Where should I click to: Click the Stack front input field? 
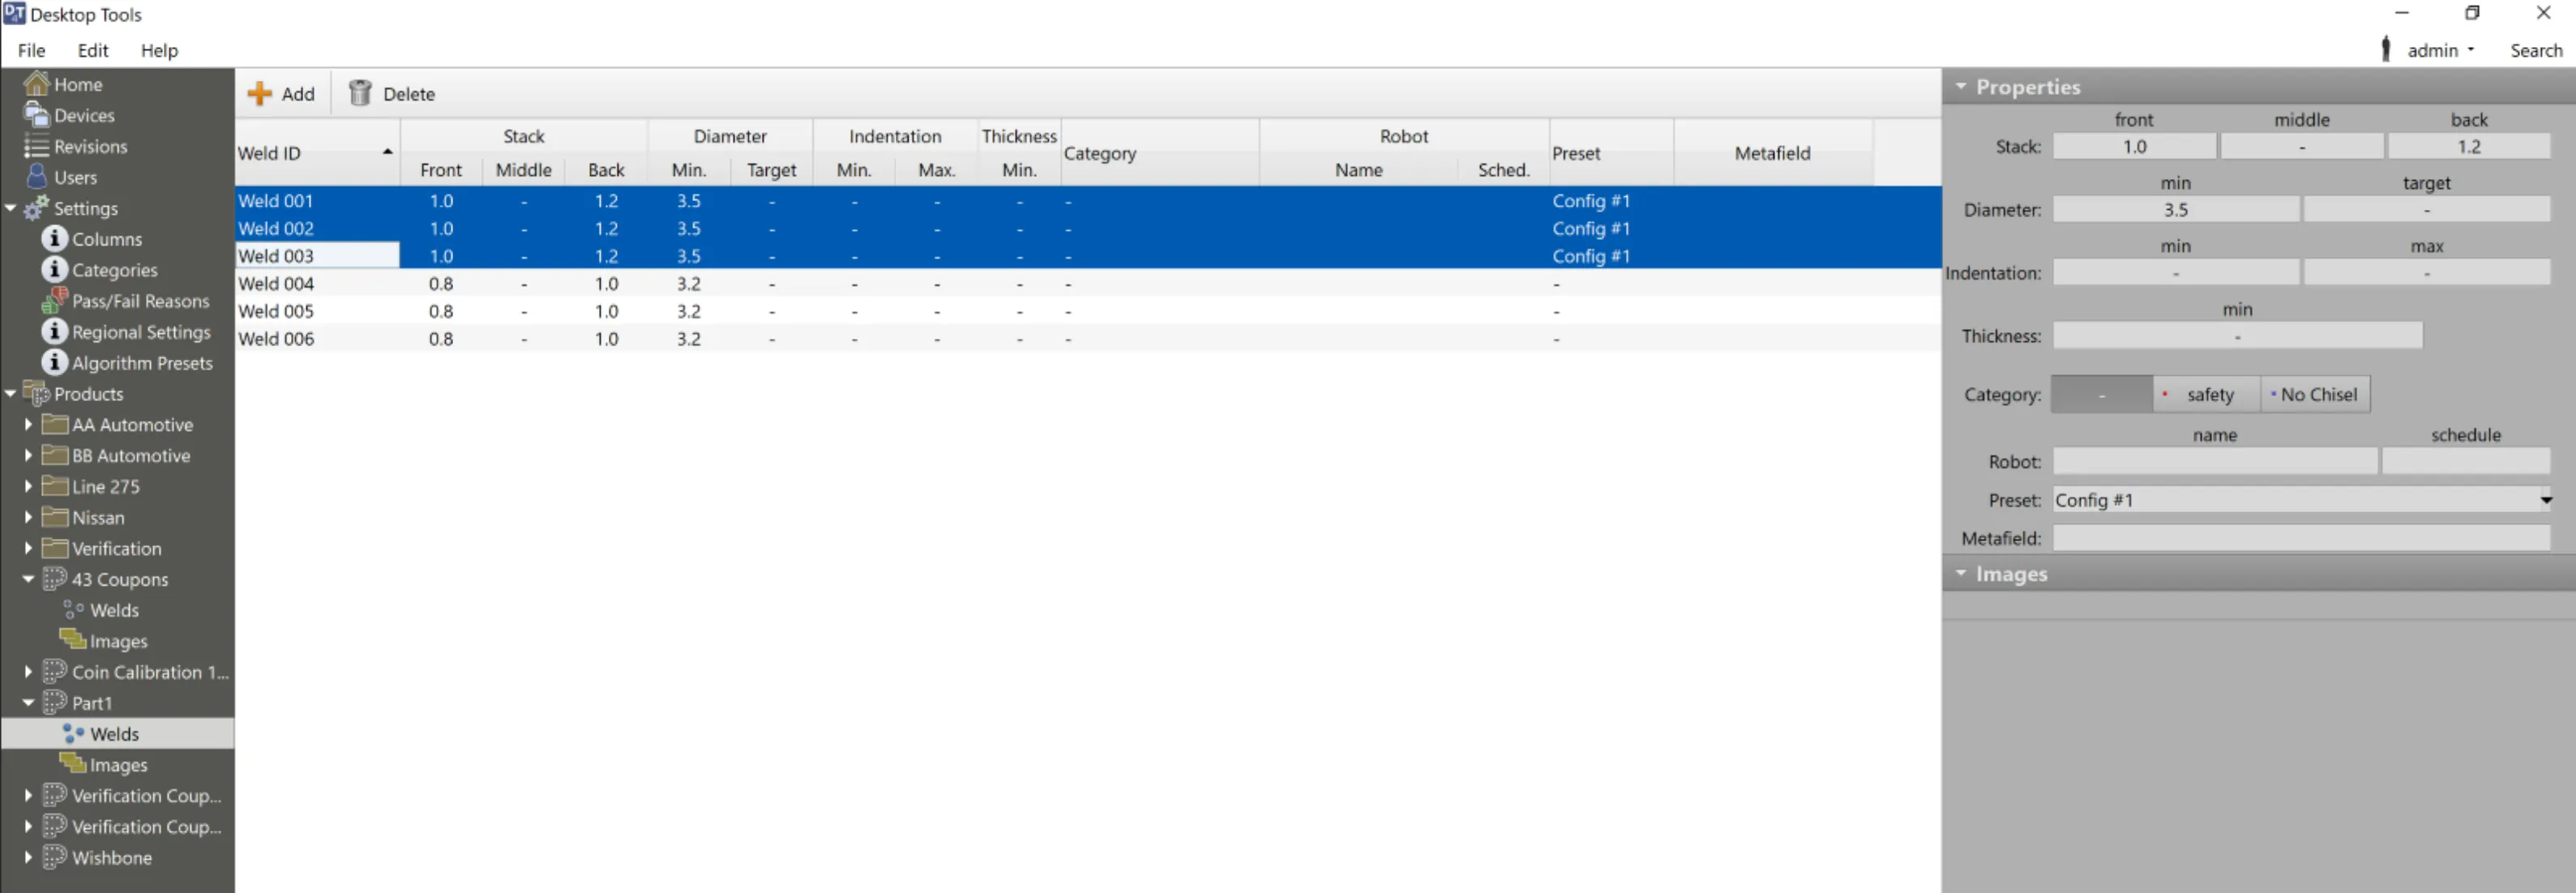tap(2134, 147)
